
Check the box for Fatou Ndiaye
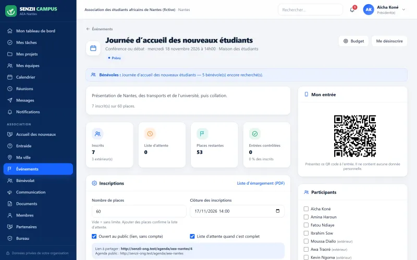(306, 225)
